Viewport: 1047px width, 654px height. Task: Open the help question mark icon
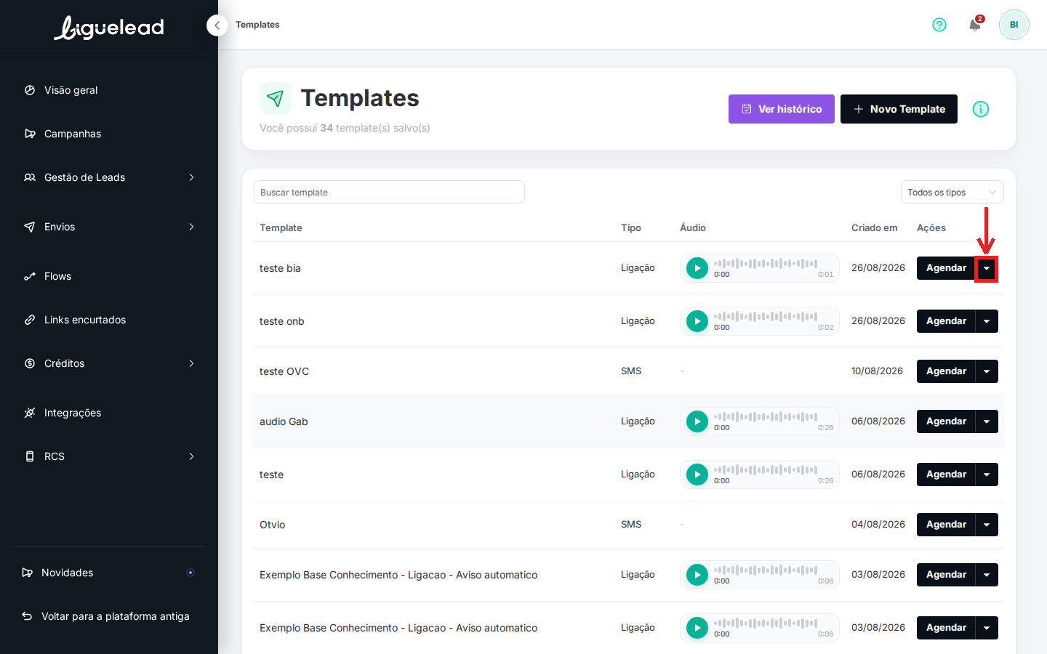(939, 25)
